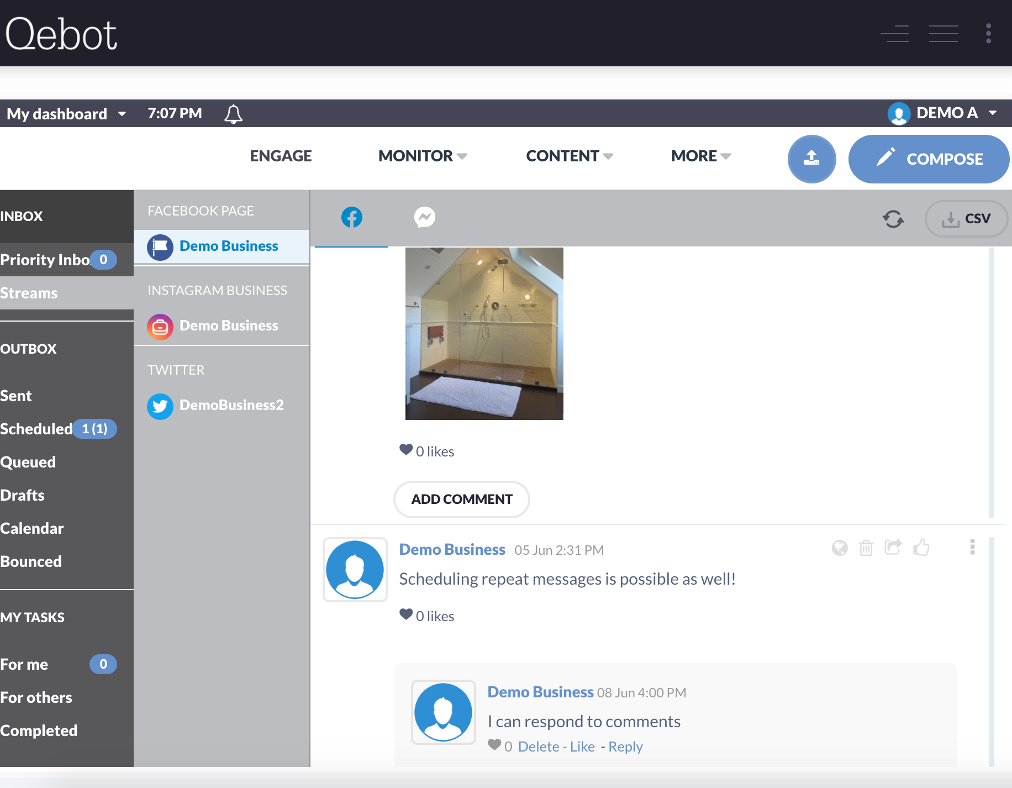Click the COMPOSE button

pos(929,159)
